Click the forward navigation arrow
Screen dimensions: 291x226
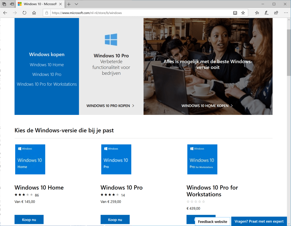coord(15,13)
